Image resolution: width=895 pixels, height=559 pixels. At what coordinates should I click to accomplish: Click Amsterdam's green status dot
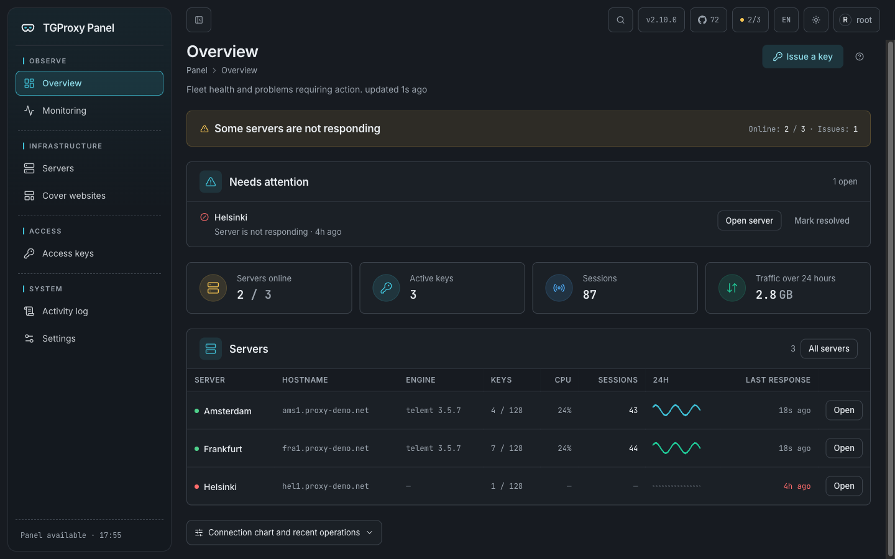coord(197,411)
